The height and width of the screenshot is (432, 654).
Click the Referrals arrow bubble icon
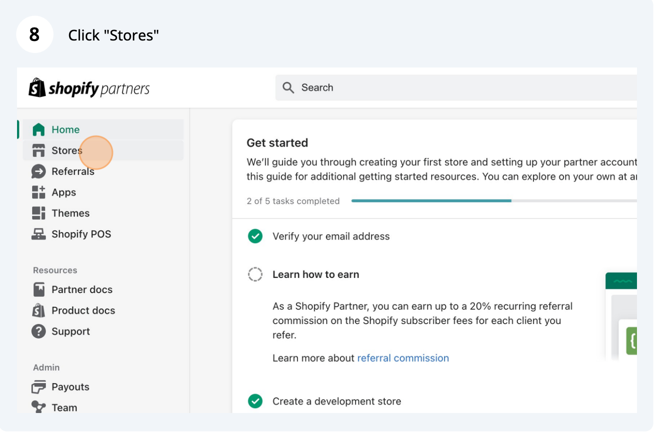pyautogui.click(x=39, y=171)
